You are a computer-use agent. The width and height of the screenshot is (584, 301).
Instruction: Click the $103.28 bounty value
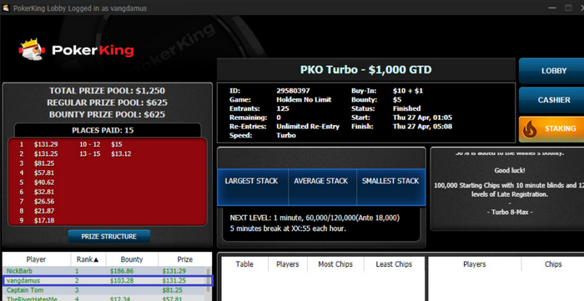tap(122, 280)
